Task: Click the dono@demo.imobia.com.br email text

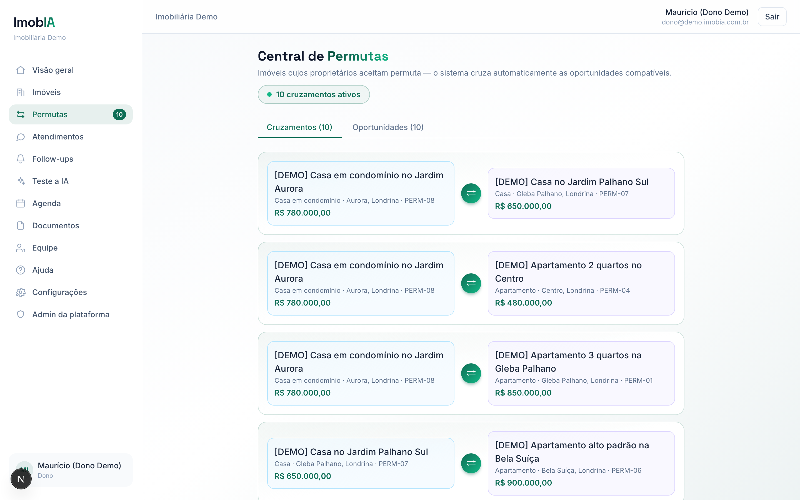Action: tap(705, 22)
